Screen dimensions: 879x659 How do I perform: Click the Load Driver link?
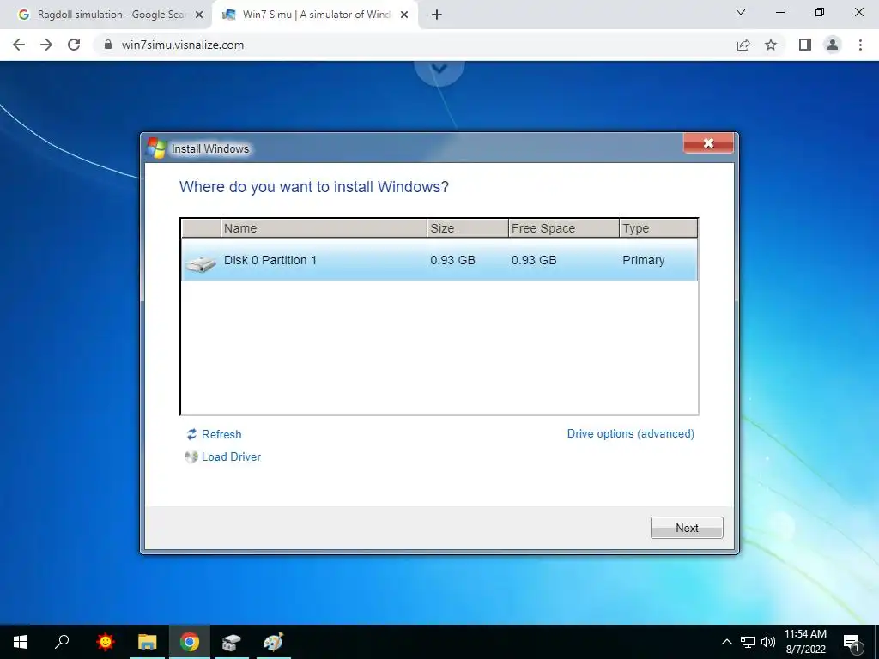[231, 456]
